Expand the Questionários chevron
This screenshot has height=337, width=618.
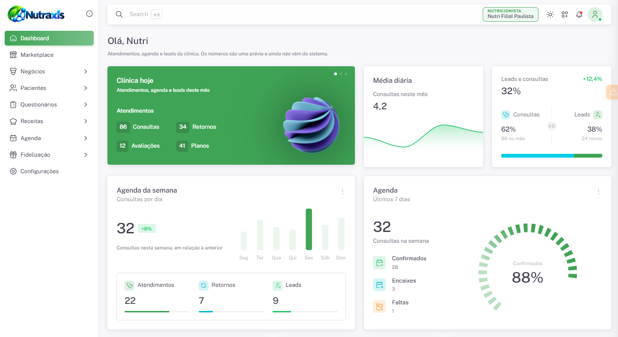click(86, 105)
